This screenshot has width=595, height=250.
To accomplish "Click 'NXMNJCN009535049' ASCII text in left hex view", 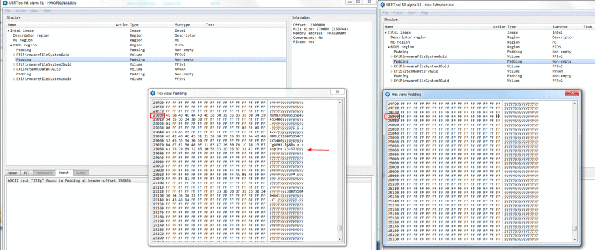I will (x=286, y=115).
